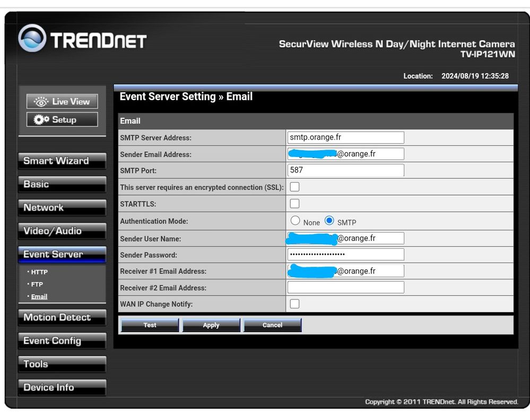The width and height of the screenshot is (530, 420).
Task: Click the Sender Email Address field
Action: click(x=346, y=154)
